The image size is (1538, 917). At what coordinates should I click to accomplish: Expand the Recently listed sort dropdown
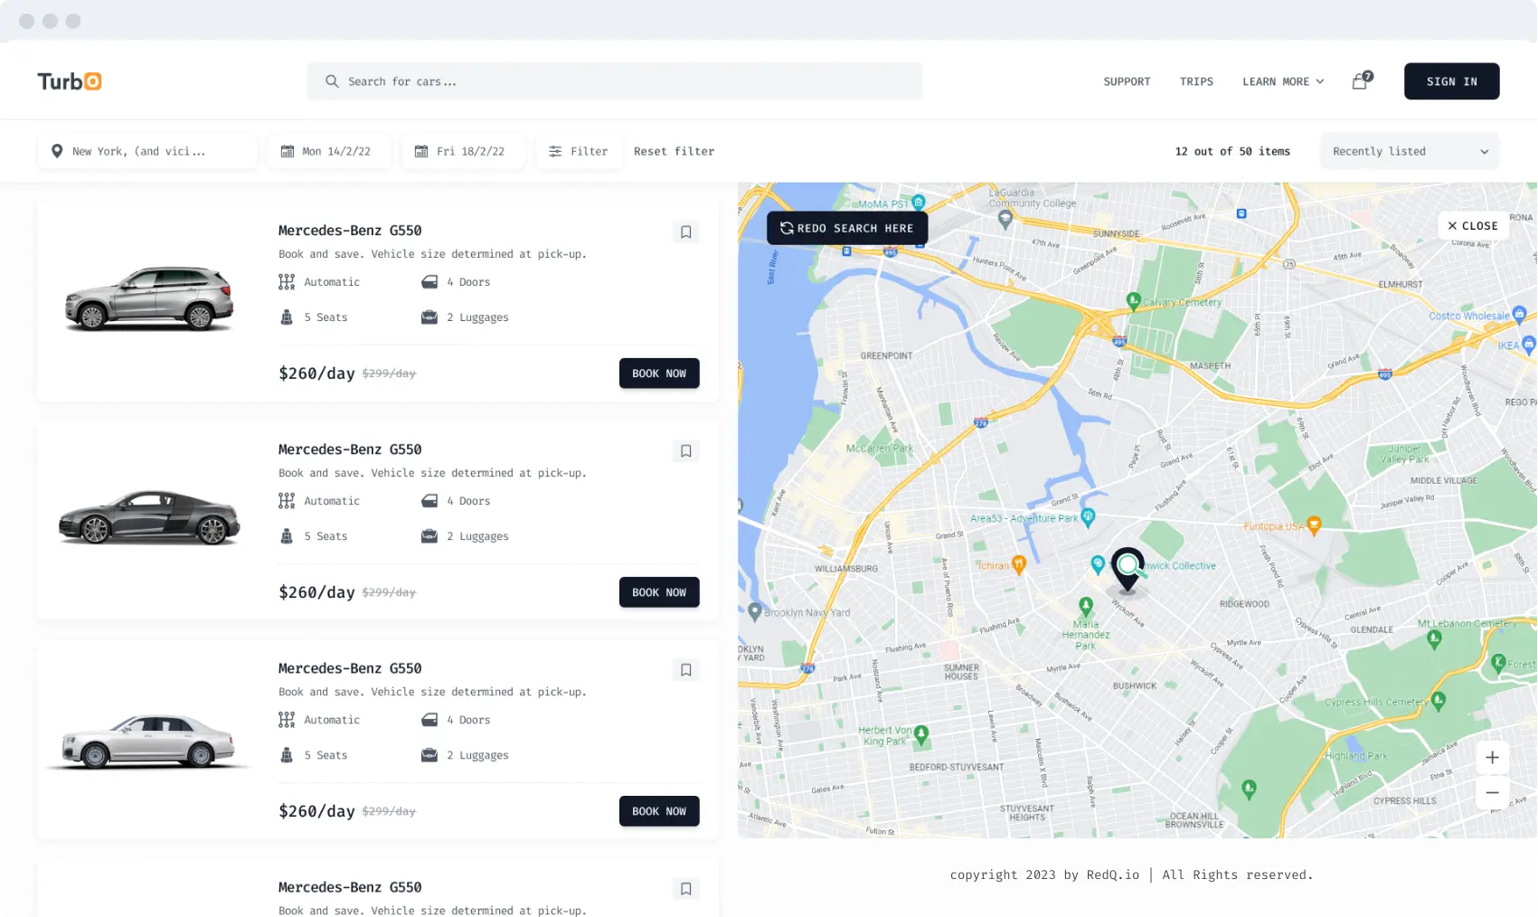(1410, 151)
